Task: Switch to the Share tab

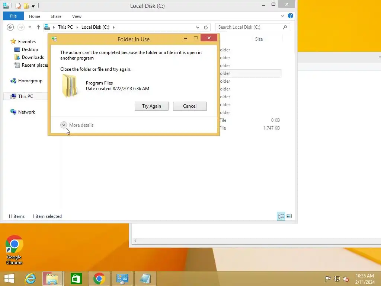Action: (56, 16)
